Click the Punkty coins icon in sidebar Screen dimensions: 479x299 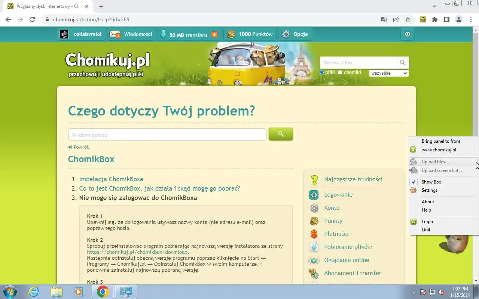[x=314, y=221]
